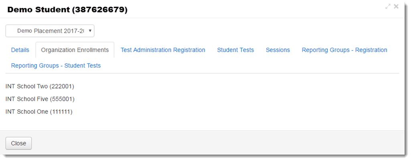The width and height of the screenshot is (411, 161).
Task: Click the school code 222001
Action: (x=62, y=86)
